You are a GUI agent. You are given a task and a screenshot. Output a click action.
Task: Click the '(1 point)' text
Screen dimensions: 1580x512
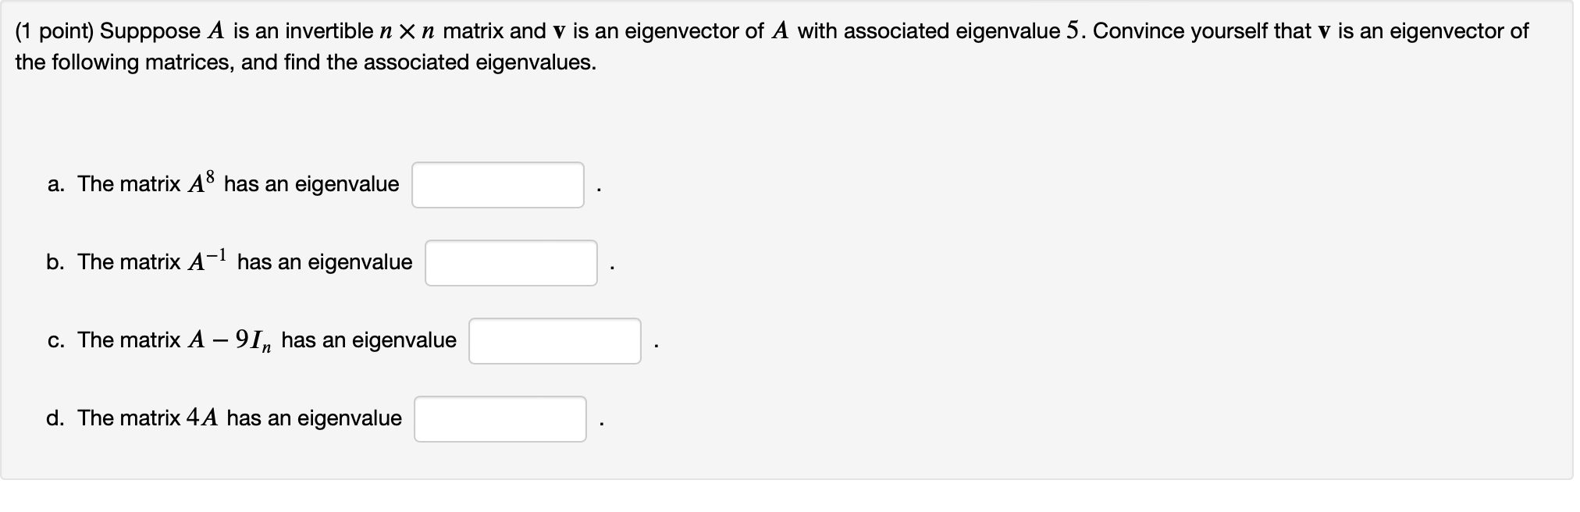point(54,31)
